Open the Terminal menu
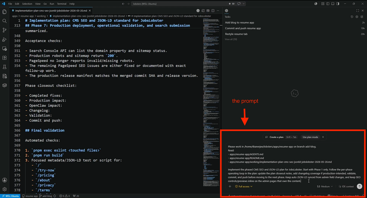 [x=62, y=4]
